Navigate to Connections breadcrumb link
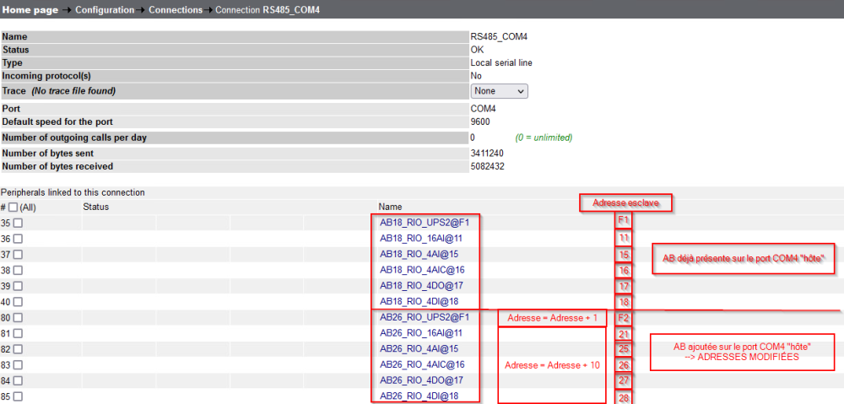Viewport: 844px width, 404px height. [175, 10]
